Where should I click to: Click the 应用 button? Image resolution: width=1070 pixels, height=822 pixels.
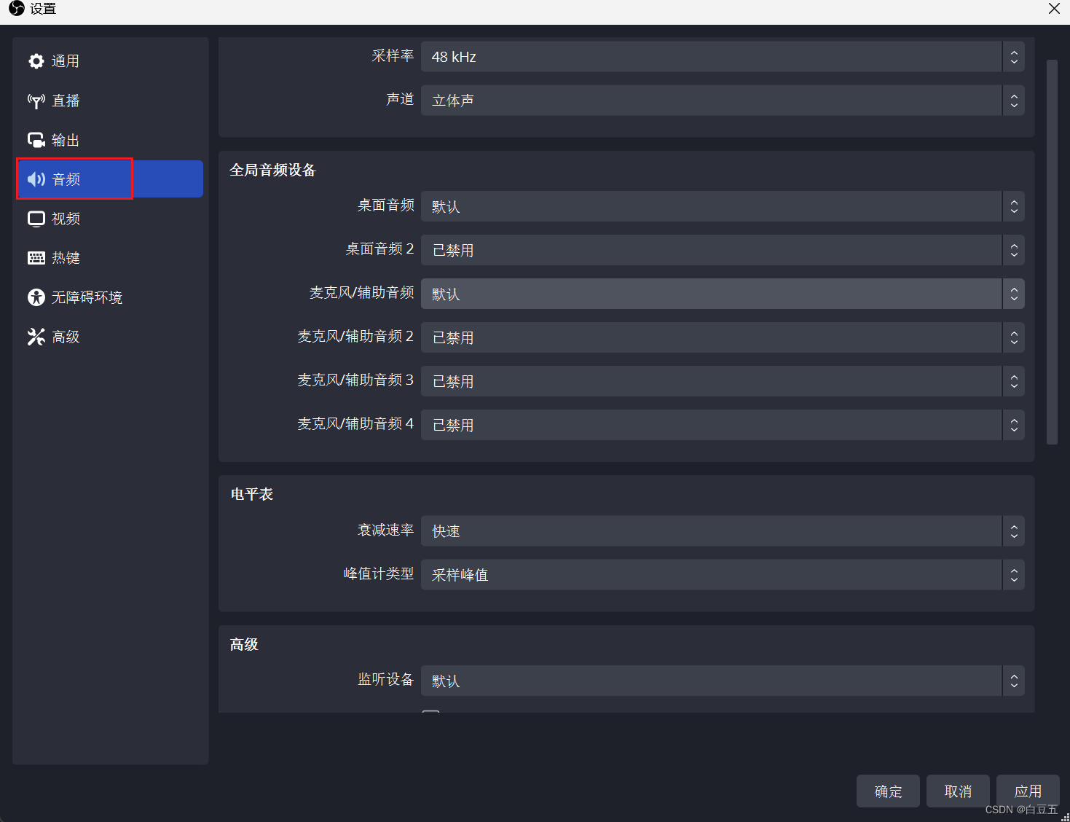(x=1028, y=791)
